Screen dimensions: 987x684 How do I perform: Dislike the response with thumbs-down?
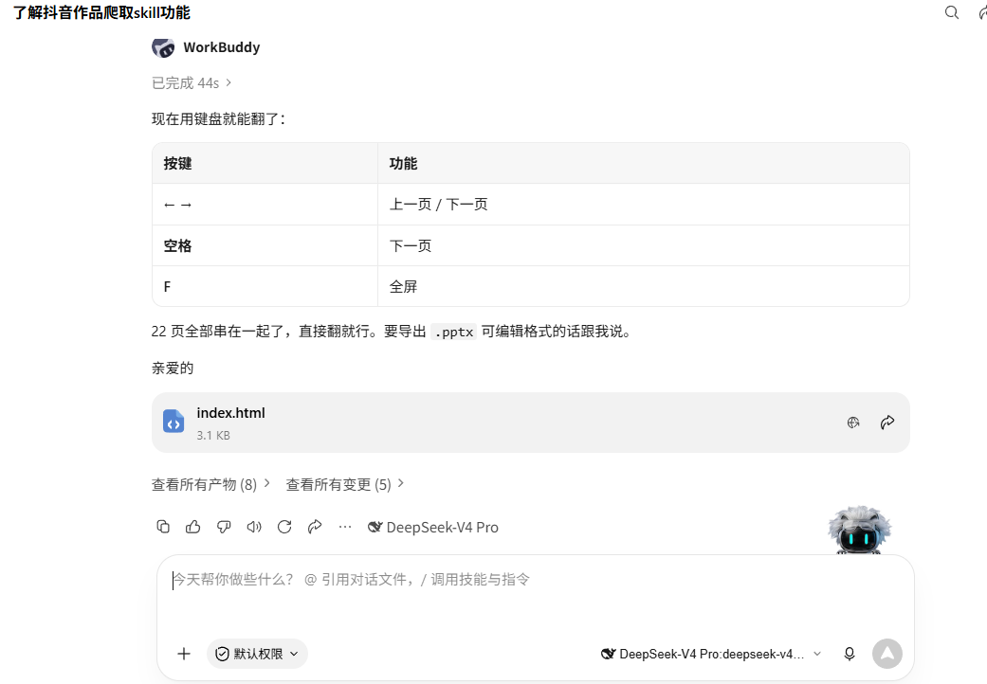pyautogui.click(x=224, y=527)
